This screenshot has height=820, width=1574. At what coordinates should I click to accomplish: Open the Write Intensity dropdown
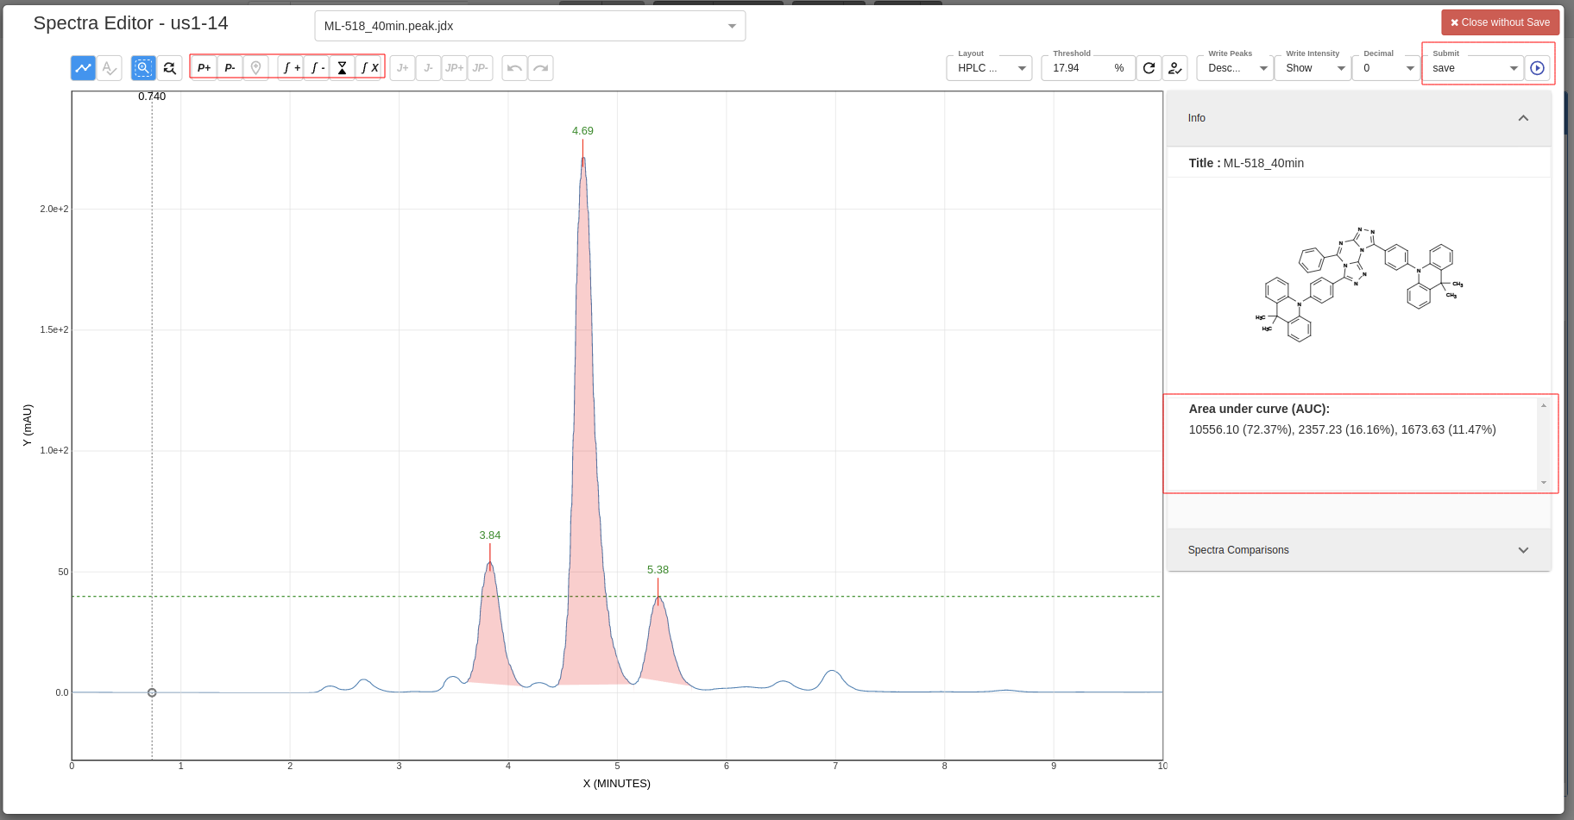pos(1313,67)
